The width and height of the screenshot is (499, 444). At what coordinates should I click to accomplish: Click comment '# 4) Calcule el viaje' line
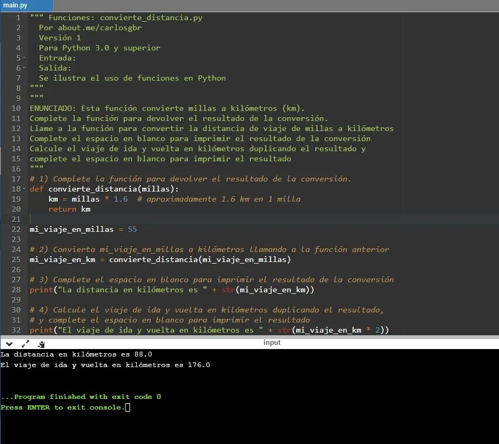[x=207, y=310]
